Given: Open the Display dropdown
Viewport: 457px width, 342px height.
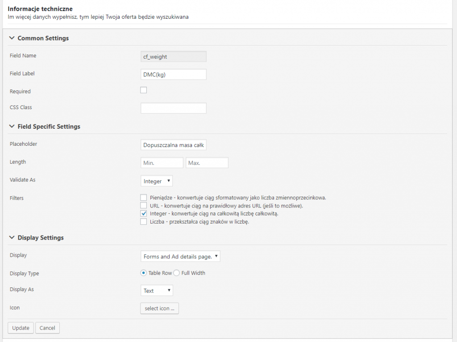Looking at the screenshot, I should pos(180,257).
